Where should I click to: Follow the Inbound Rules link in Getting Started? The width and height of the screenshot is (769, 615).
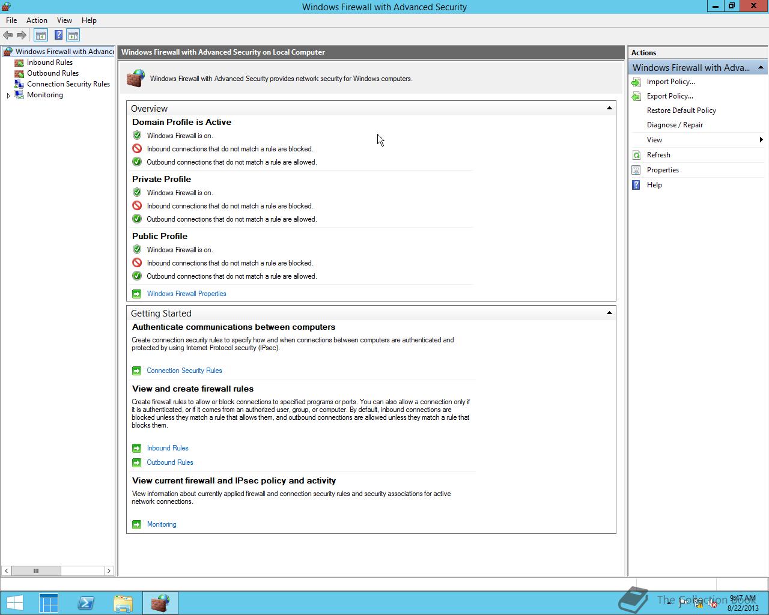pyautogui.click(x=168, y=448)
